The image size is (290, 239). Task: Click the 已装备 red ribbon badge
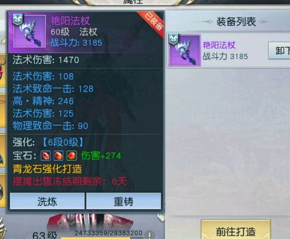(x=153, y=23)
